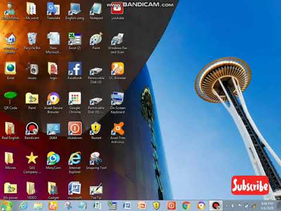
Task: Open the Windows Start menu
Action: coord(7,206)
